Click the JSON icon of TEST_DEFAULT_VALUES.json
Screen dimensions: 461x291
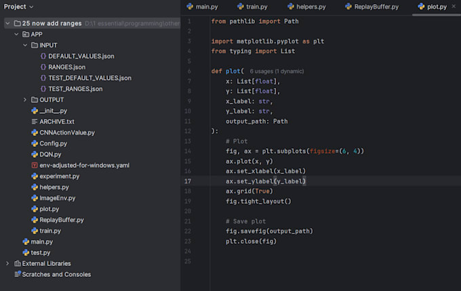point(43,78)
